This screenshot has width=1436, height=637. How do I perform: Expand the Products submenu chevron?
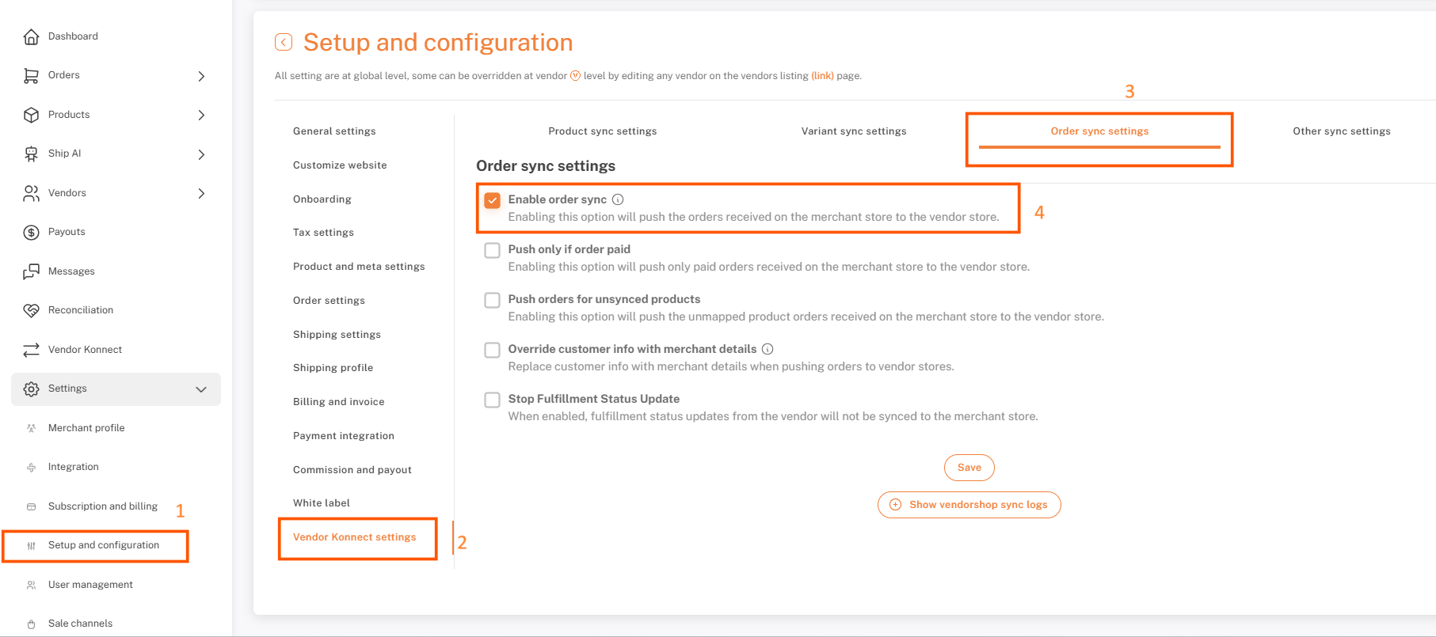tap(201, 115)
